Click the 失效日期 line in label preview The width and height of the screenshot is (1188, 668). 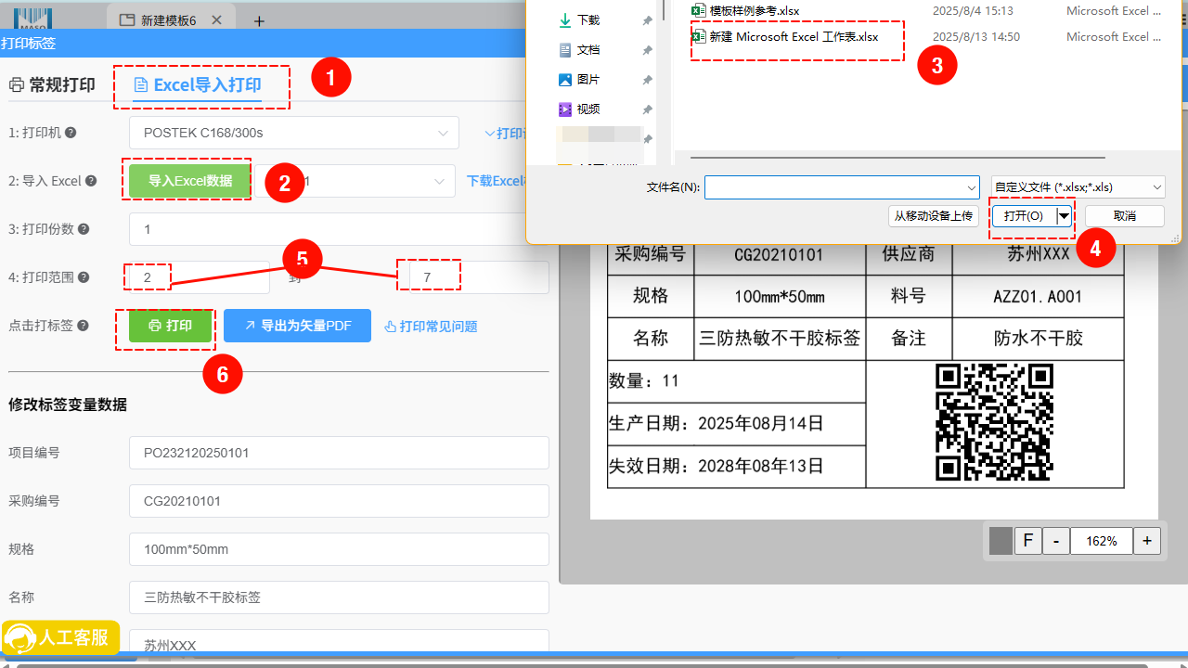(716, 465)
